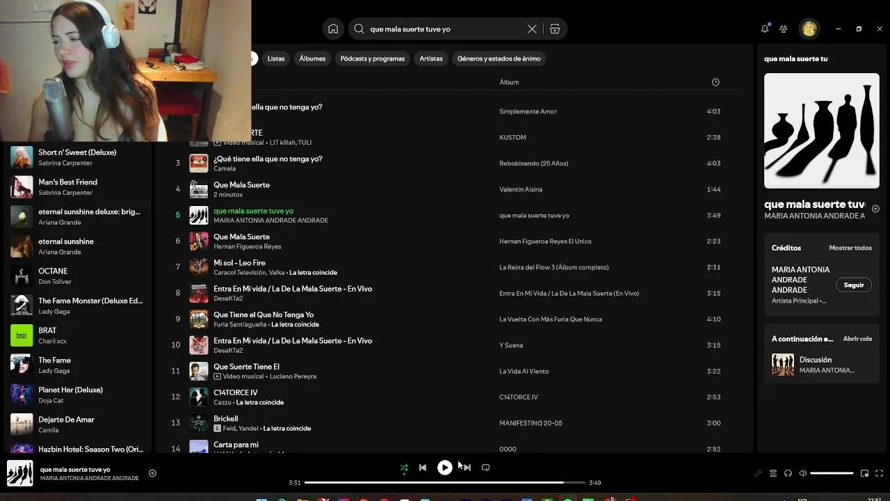Open artist link Furia Santiagueña
This screenshot has height=501, width=890.
[240, 324]
